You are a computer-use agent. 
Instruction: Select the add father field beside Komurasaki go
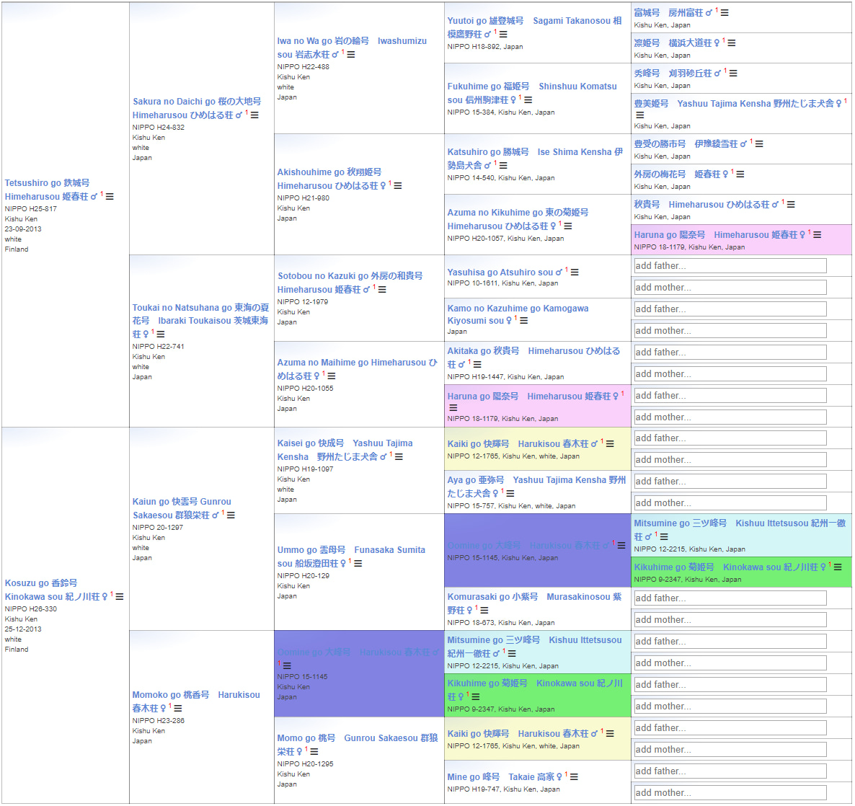pyautogui.click(x=730, y=598)
